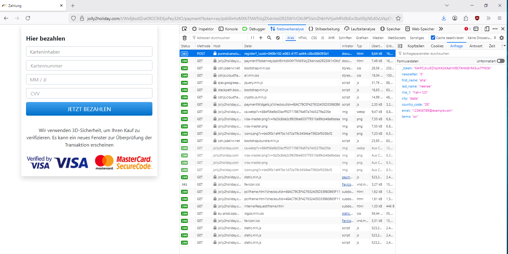The height and width of the screenshot is (254, 508).
Task: Open the Antwort tab in request details
Action: (476, 46)
